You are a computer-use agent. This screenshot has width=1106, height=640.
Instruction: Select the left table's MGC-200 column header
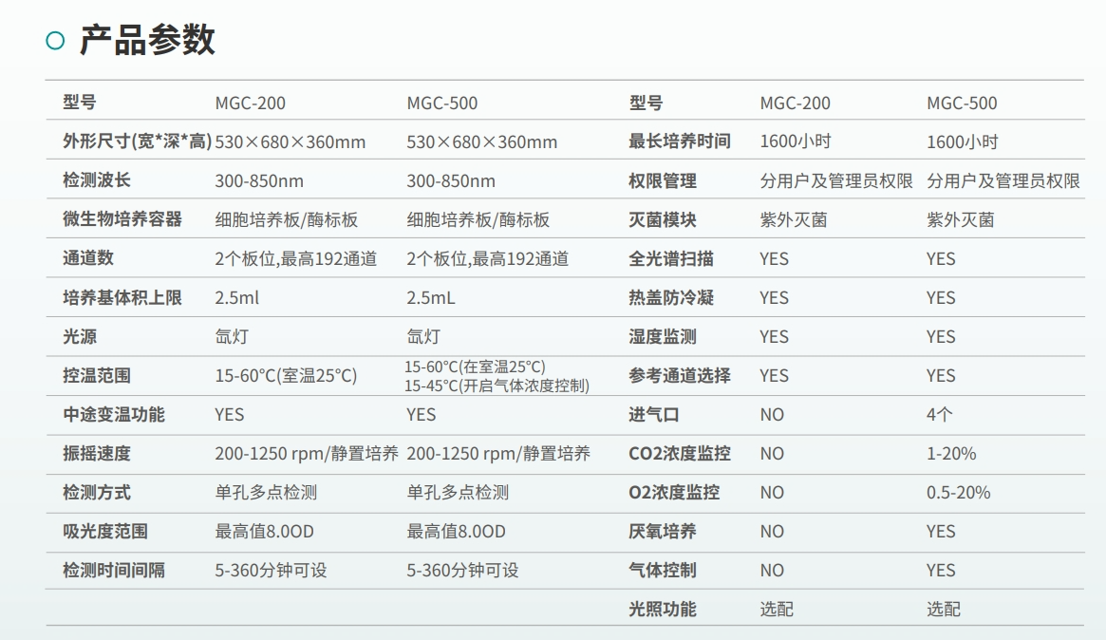coord(250,104)
